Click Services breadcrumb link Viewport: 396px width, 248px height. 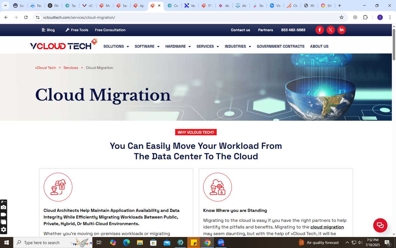point(71,68)
